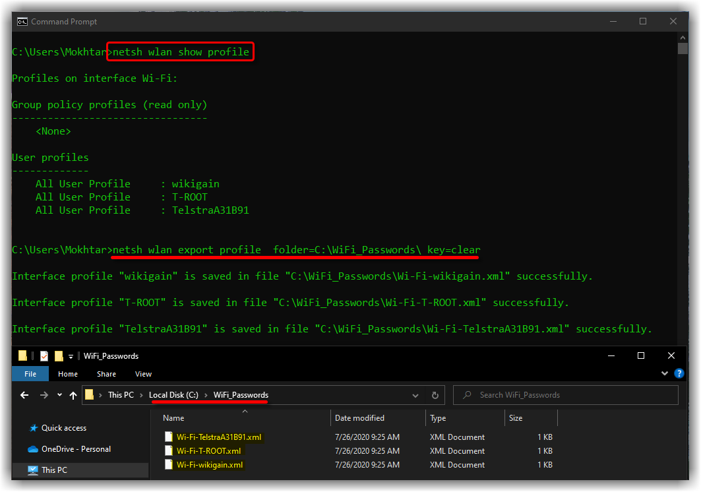Open the Recent locations dropdown arrow
The height and width of the screenshot is (492, 701).
(x=59, y=395)
